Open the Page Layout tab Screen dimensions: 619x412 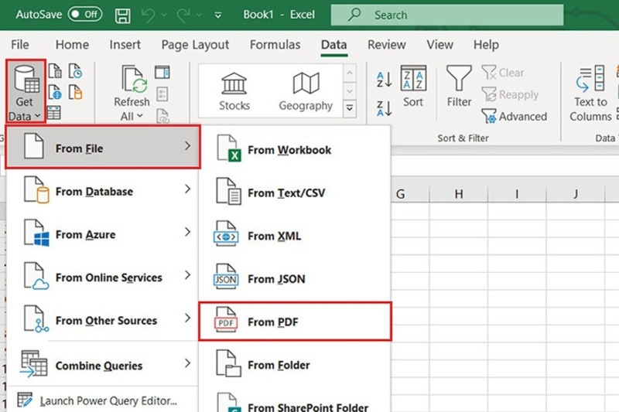(x=195, y=45)
